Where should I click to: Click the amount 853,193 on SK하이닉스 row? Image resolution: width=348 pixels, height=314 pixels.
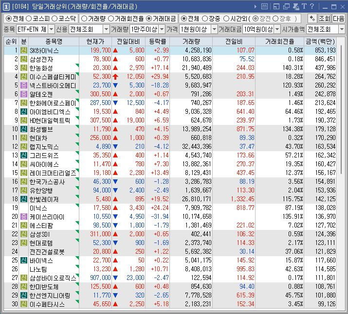point(325,50)
